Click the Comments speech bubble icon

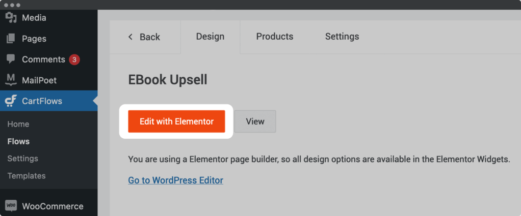11,59
